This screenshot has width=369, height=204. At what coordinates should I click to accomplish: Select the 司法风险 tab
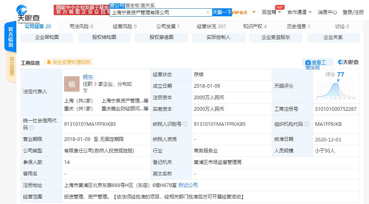pyautogui.click(x=81, y=27)
